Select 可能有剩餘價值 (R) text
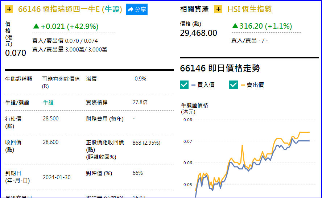Screen dimensions: 322x198 [61, 83]
